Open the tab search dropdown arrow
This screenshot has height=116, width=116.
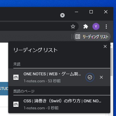[x=62, y=15]
